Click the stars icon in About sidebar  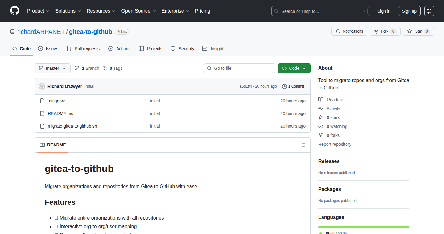pyautogui.click(x=321, y=117)
